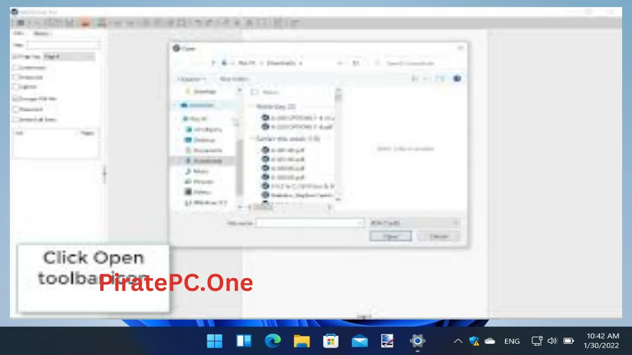Click the red toolbar icon in the main window
The image size is (632, 355).
[84, 22]
